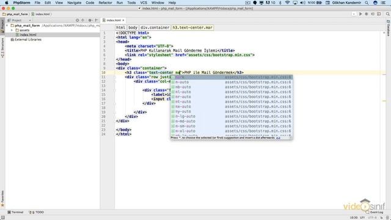Click the div.container breadcrumb

pyautogui.click(x=155, y=28)
